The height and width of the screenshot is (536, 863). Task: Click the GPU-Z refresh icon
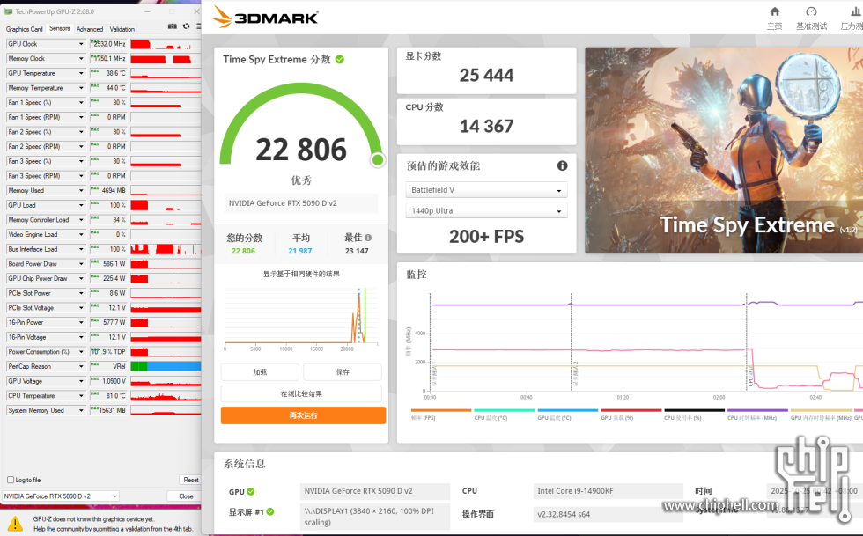[x=186, y=26]
